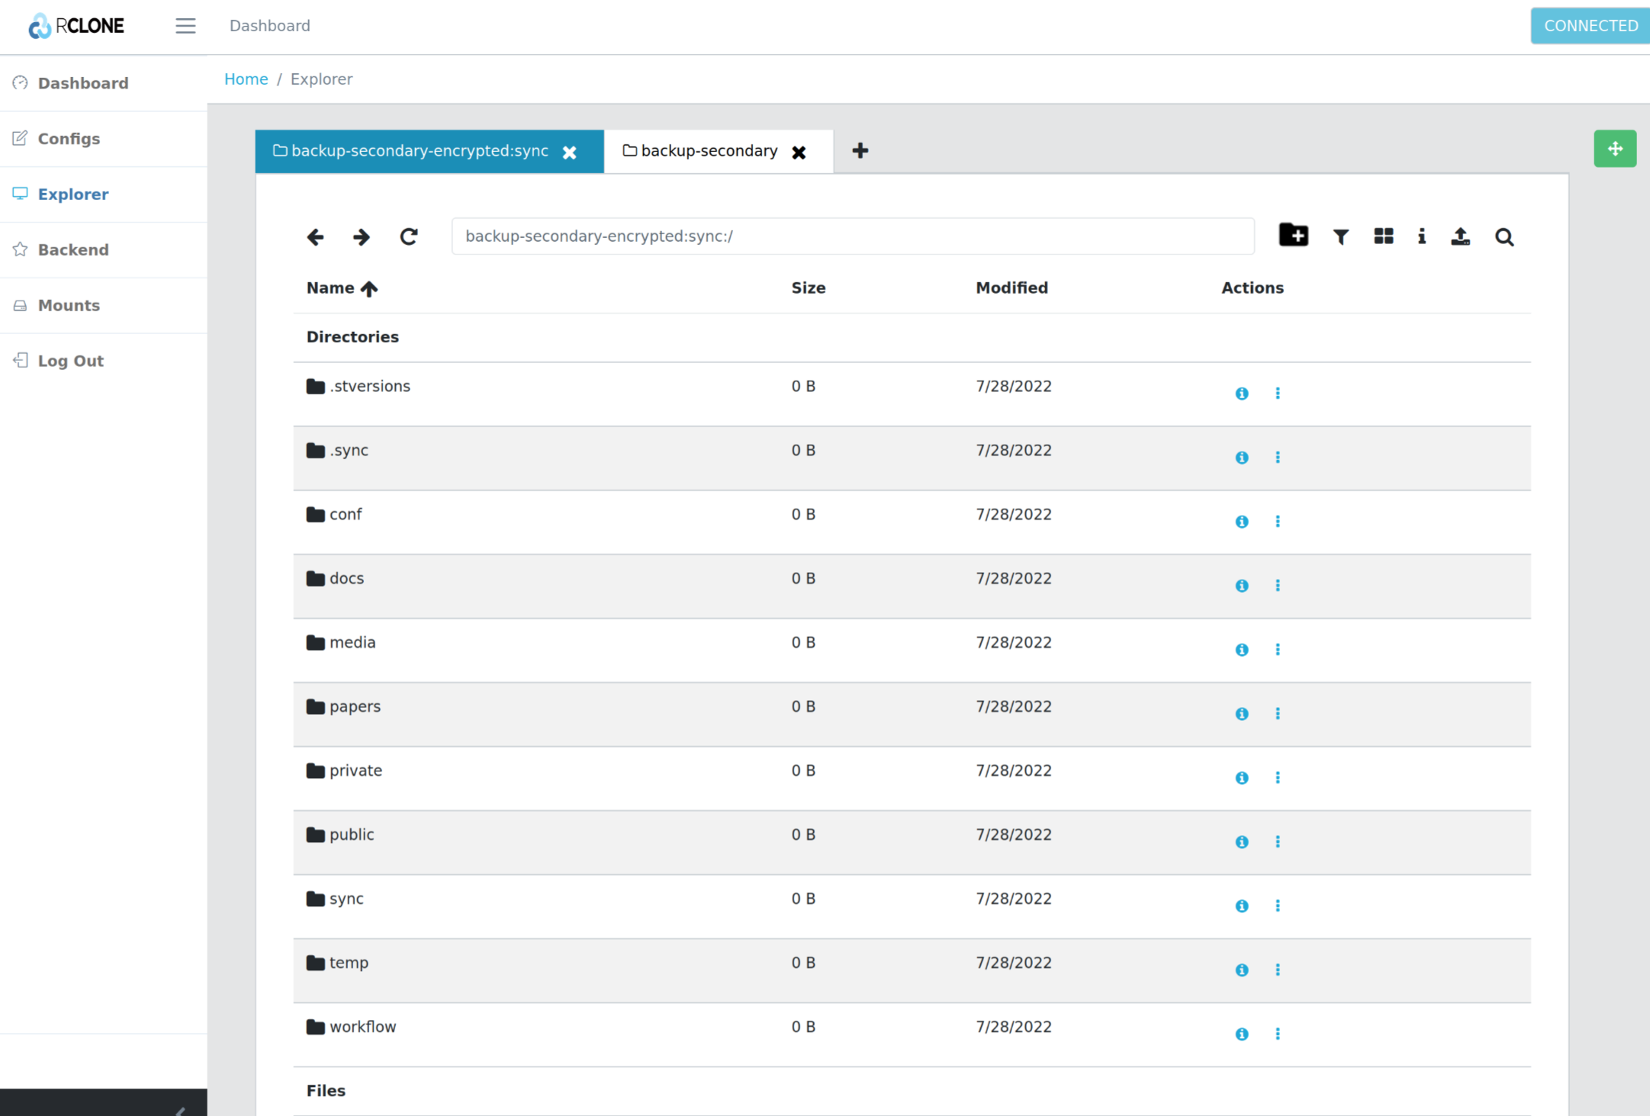Show info for the conf folder
1650x1116 pixels.
tap(1242, 522)
